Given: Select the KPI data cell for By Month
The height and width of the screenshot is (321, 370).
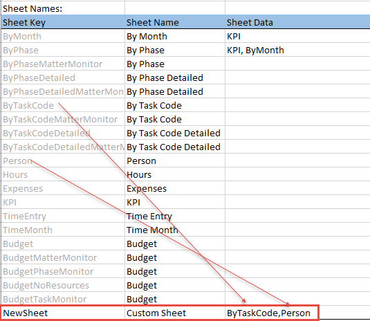Looking at the screenshot, I should (297, 37).
